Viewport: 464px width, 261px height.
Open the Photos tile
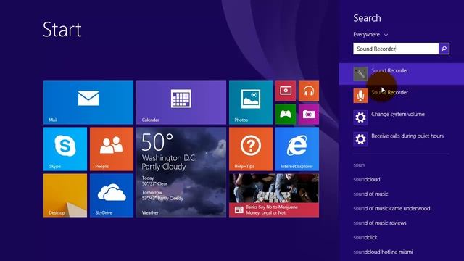(x=251, y=102)
